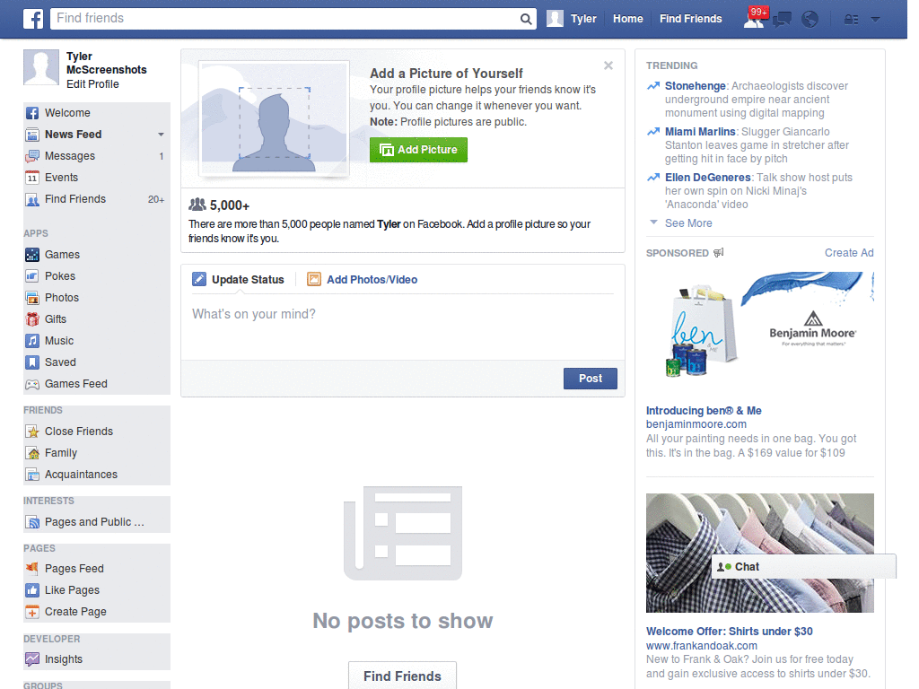This screenshot has width=919, height=689.
Task: Click the Find Friends sidebar icon
Action: 32,199
